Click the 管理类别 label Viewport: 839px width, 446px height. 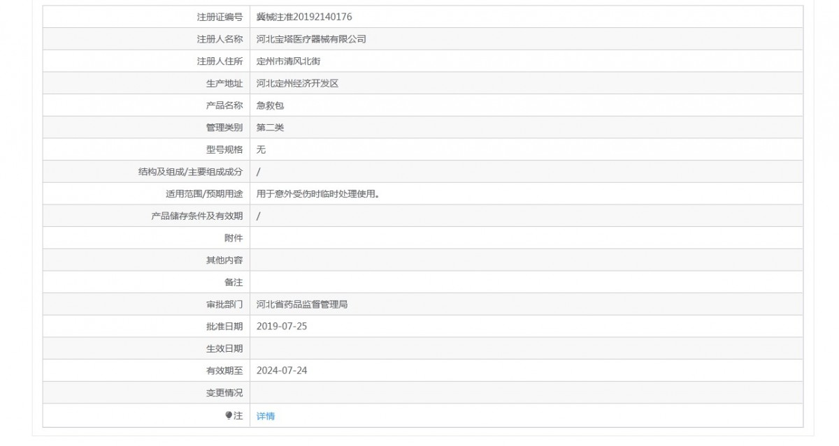pos(224,128)
